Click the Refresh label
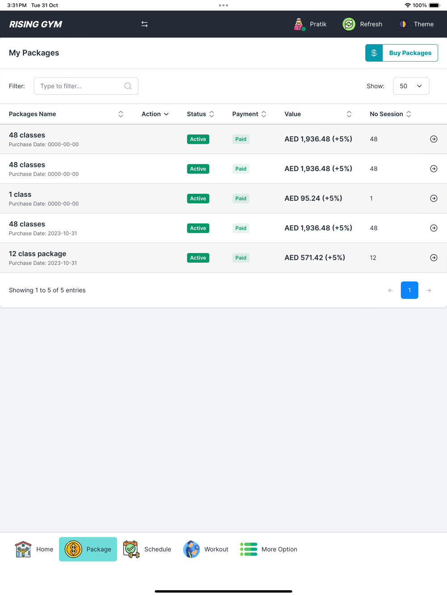The height and width of the screenshot is (596, 447). coord(371,24)
